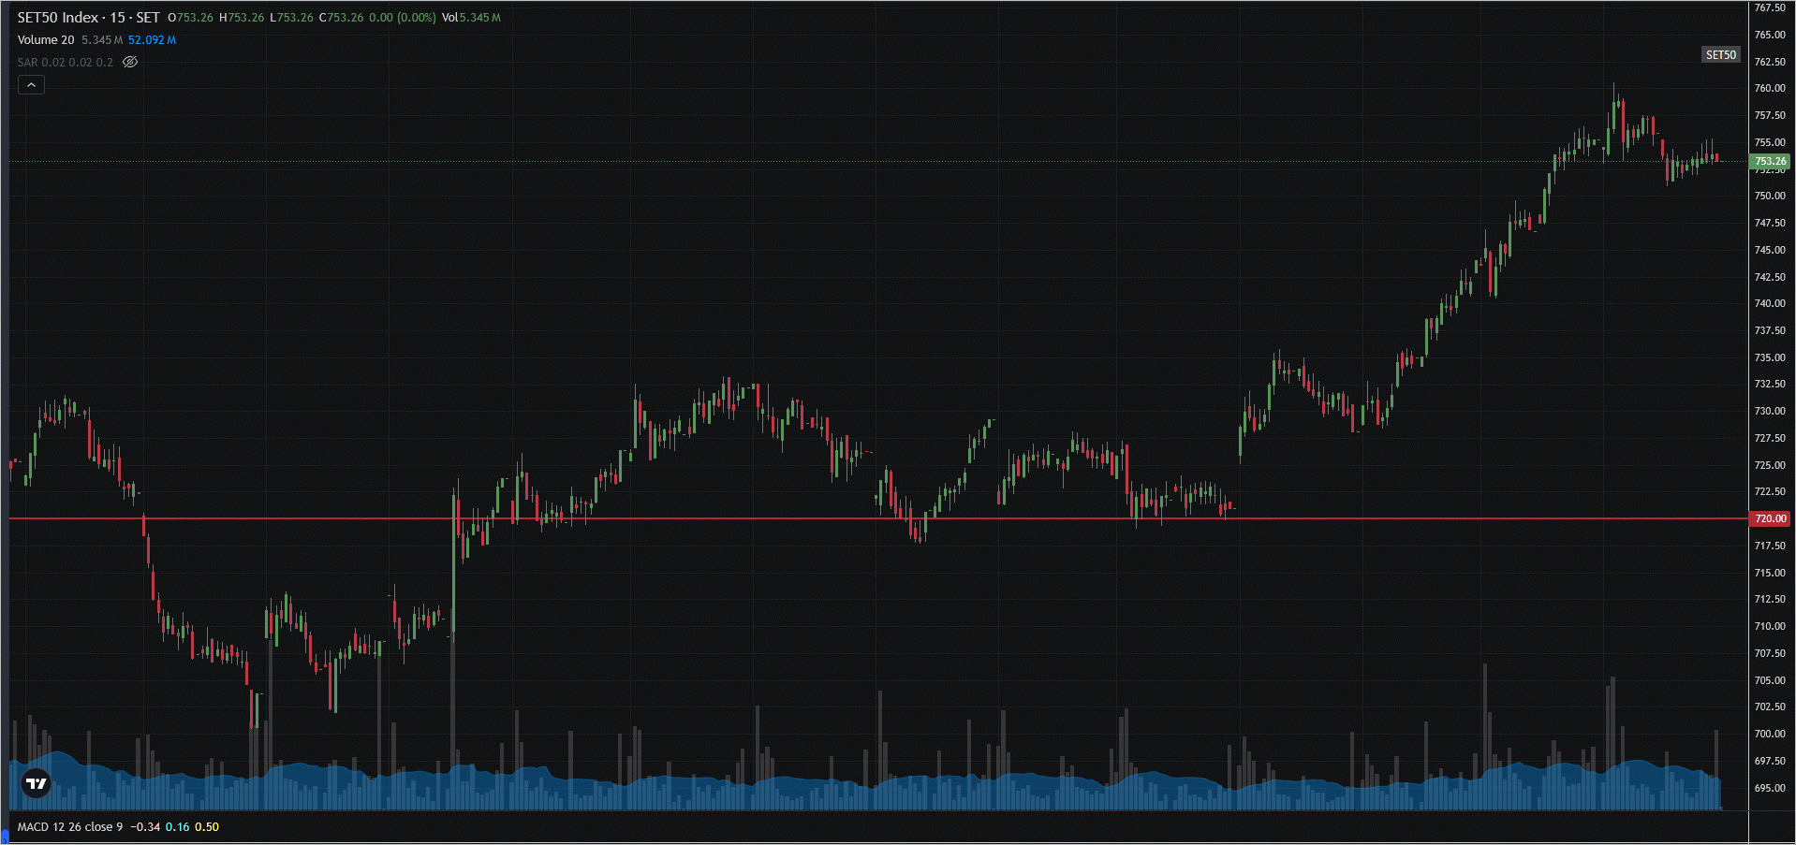Viewport: 1796px width, 845px height.
Task: Click the 767.50 price axis label
Action: coord(1770,7)
